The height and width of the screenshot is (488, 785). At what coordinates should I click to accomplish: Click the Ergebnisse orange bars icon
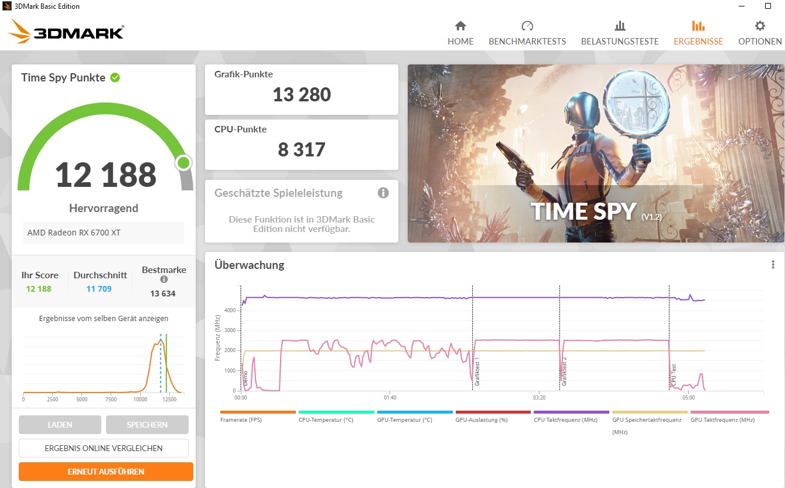tap(698, 26)
